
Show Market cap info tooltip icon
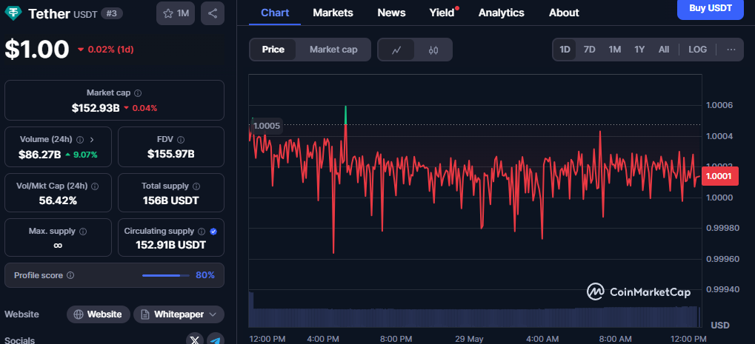click(x=138, y=92)
